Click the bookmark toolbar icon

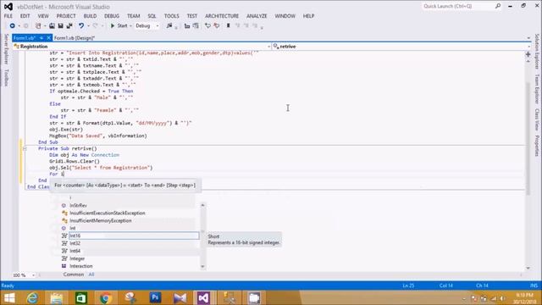[228, 26]
